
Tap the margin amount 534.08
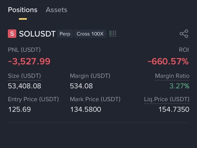[81, 86]
